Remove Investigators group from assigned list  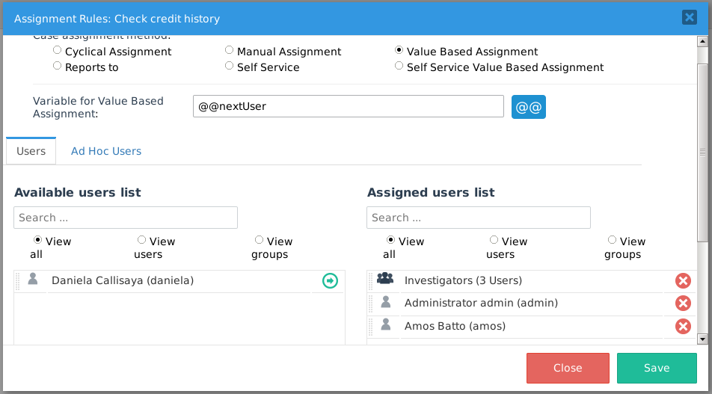click(683, 280)
